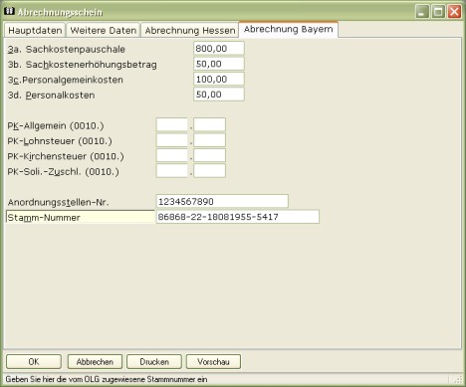Minimize the Abrechnungsschein window
This screenshot has width=466, height=387.
[x=422, y=12]
